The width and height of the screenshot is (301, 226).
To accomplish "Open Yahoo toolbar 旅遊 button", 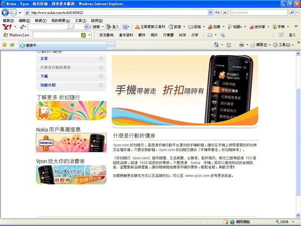I will pyautogui.click(x=175, y=27).
